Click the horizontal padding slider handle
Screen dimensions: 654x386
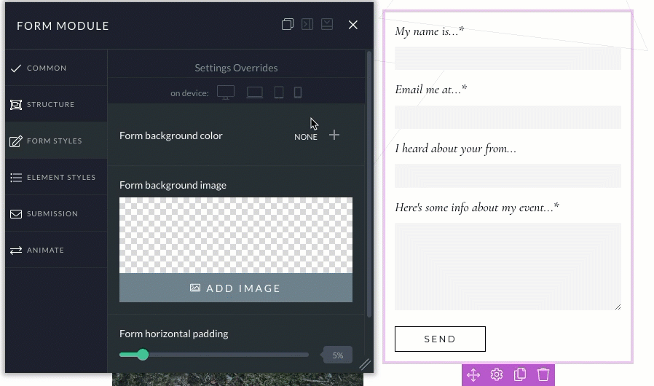(143, 355)
